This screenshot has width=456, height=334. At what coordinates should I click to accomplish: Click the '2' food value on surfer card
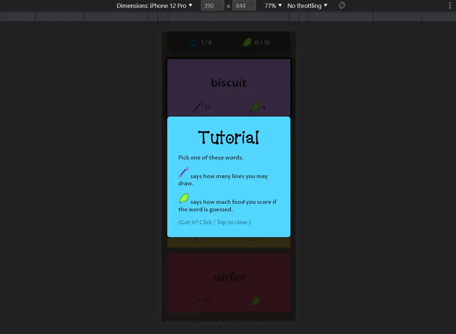[264, 301]
